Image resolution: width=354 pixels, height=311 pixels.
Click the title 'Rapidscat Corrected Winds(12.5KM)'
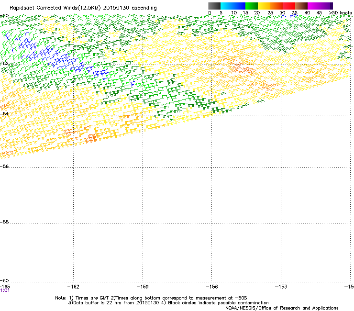click(55, 8)
